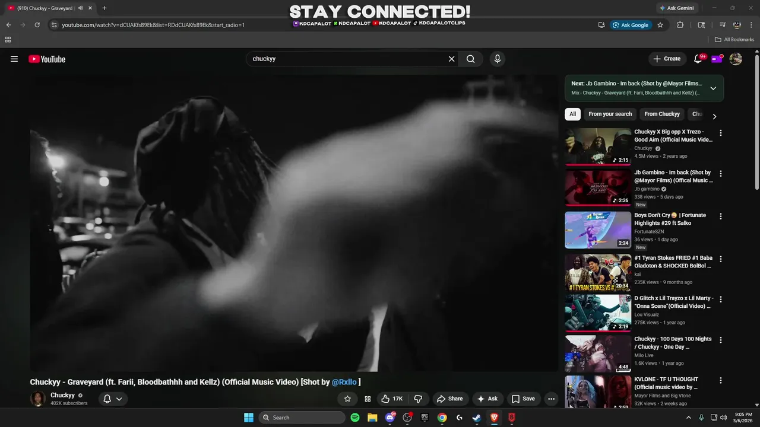Open All Bookmarks folder

[734, 40]
